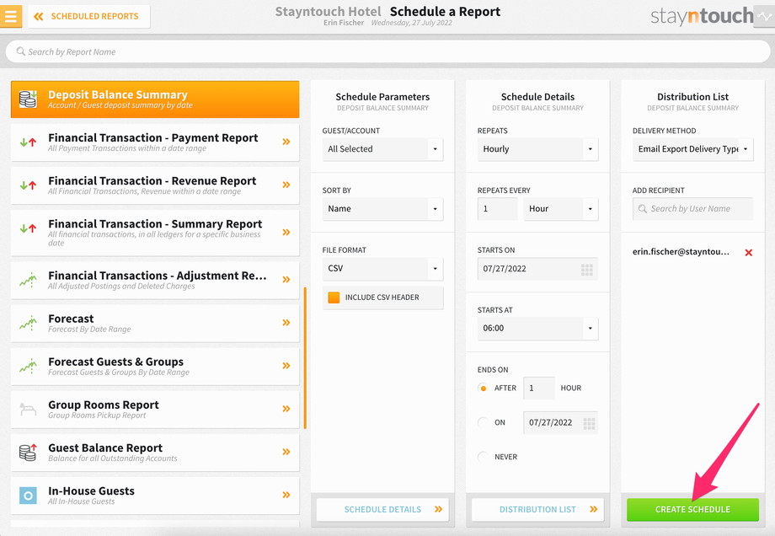Click the Starts On date field
This screenshot has width=775, height=536.
tap(537, 269)
